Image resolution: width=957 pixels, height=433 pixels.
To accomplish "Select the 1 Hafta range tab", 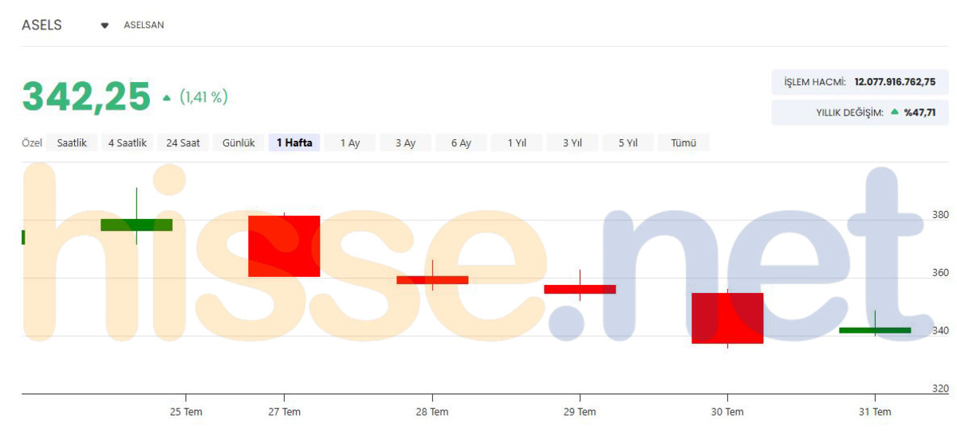I will tap(294, 143).
